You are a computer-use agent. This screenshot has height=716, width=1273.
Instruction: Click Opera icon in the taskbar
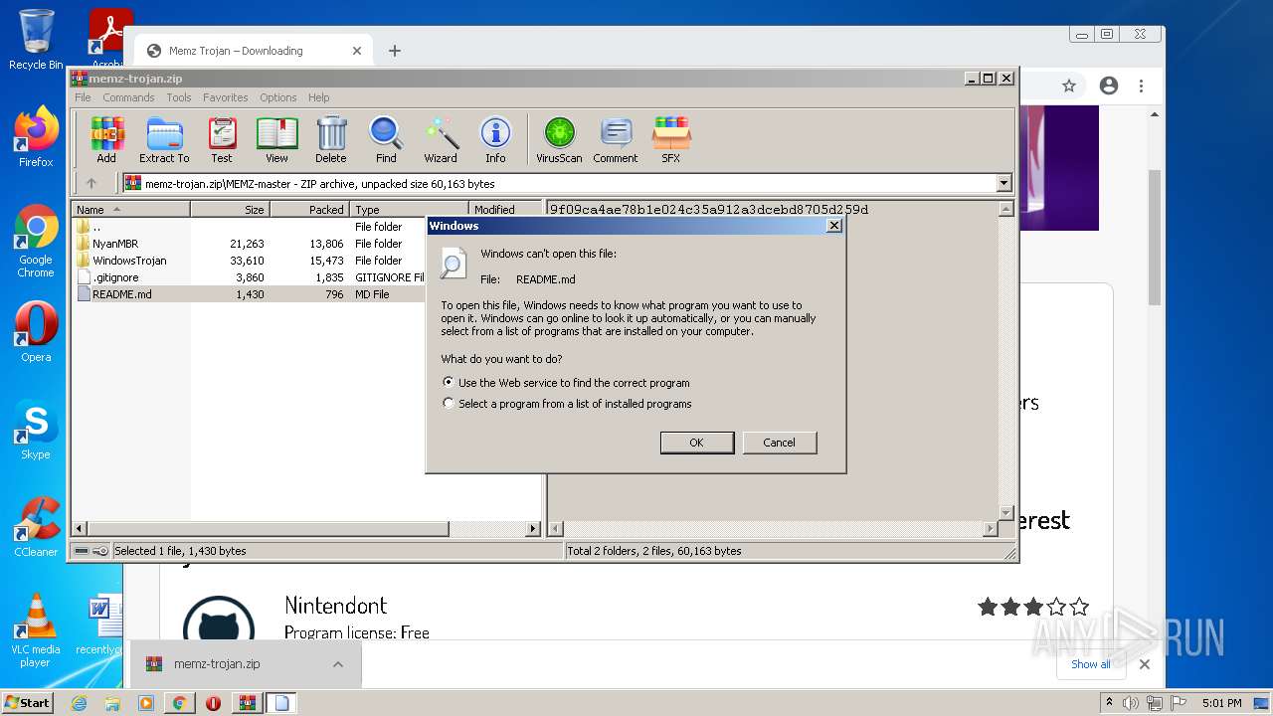213,703
